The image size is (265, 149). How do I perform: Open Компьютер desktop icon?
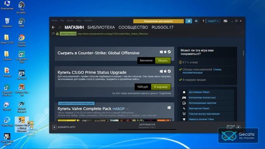7,5
